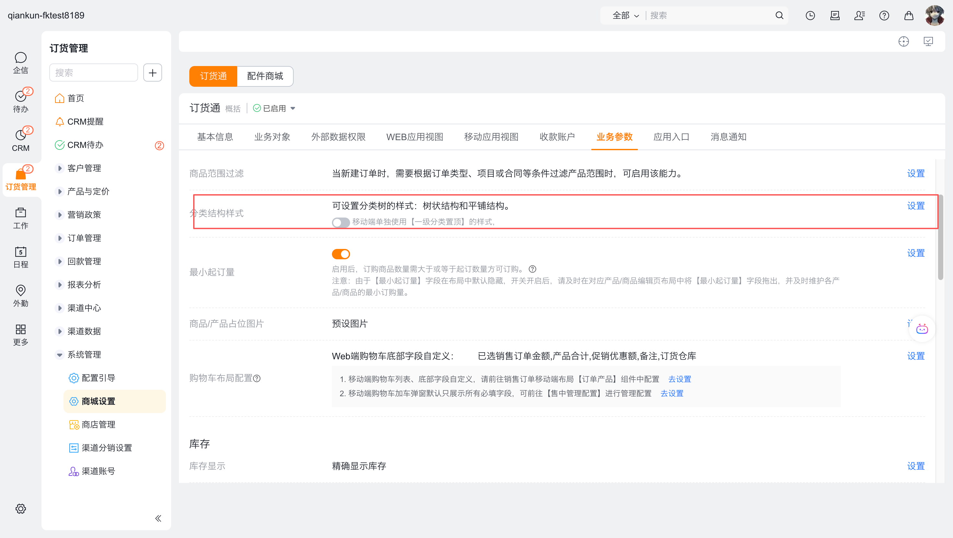Open the 全部 search scope dropdown
This screenshot has width=953, height=538.
click(x=625, y=16)
